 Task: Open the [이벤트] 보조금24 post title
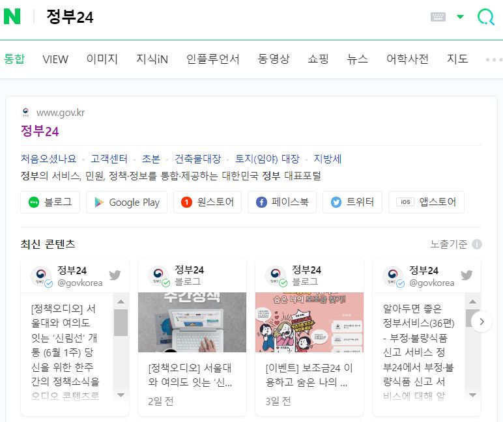click(309, 375)
